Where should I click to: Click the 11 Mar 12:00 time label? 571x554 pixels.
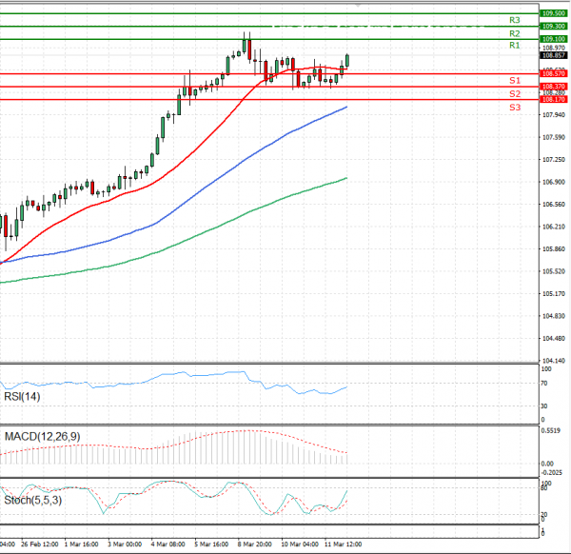click(x=343, y=544)
